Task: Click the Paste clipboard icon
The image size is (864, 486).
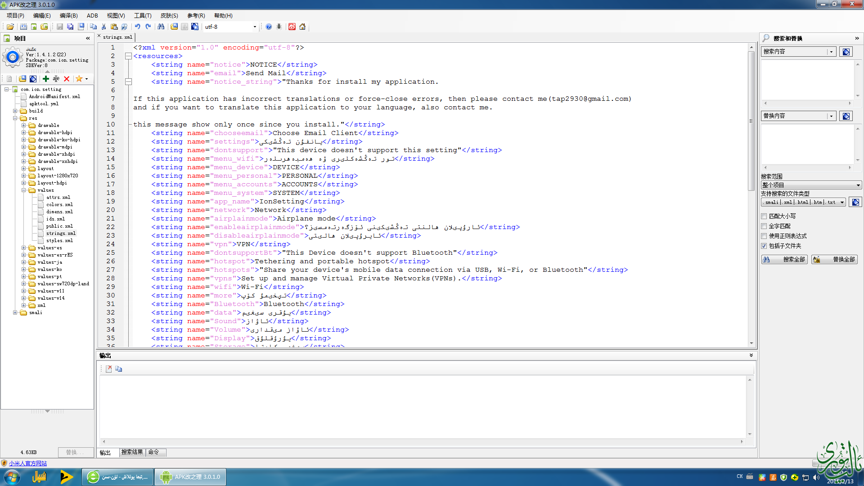Action: coord(114,27)
